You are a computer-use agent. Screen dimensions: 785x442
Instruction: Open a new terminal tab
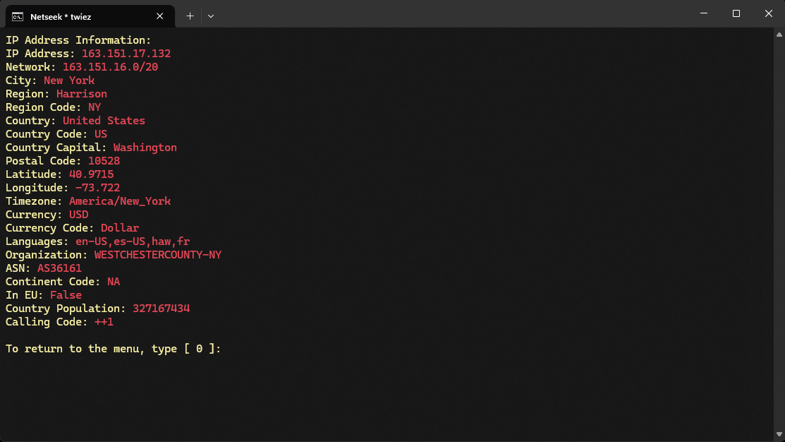click(x=190, y=16)
